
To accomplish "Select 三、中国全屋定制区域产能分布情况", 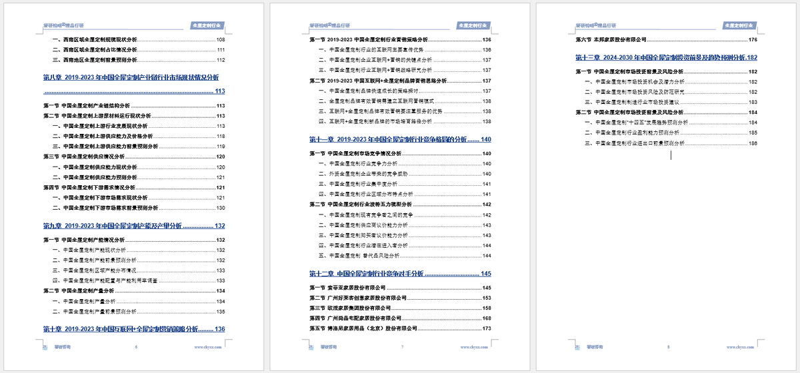I will tap(139, 270).
